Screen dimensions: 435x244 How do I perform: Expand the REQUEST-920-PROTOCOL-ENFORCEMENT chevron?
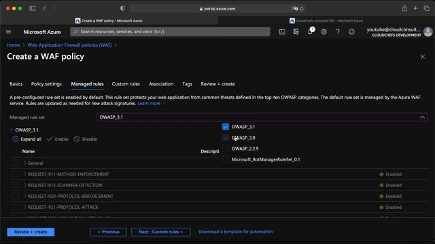pyautogui.click(x=24, y=196)
